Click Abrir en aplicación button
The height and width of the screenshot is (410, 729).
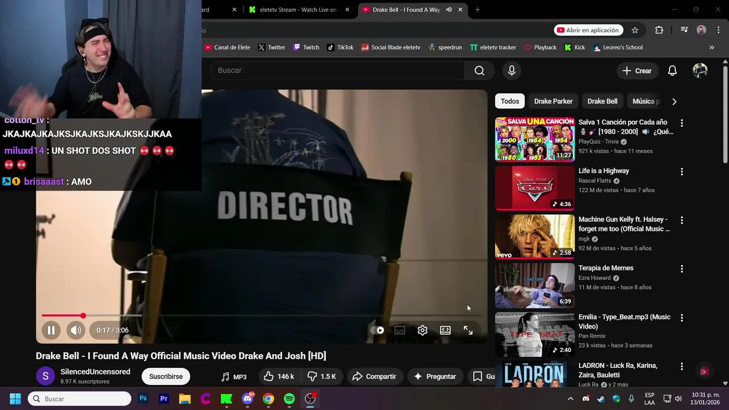pyautogui.click(x=588, y=30)
